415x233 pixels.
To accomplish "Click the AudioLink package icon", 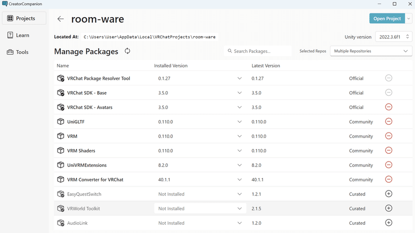I will [x=61, y=223].
